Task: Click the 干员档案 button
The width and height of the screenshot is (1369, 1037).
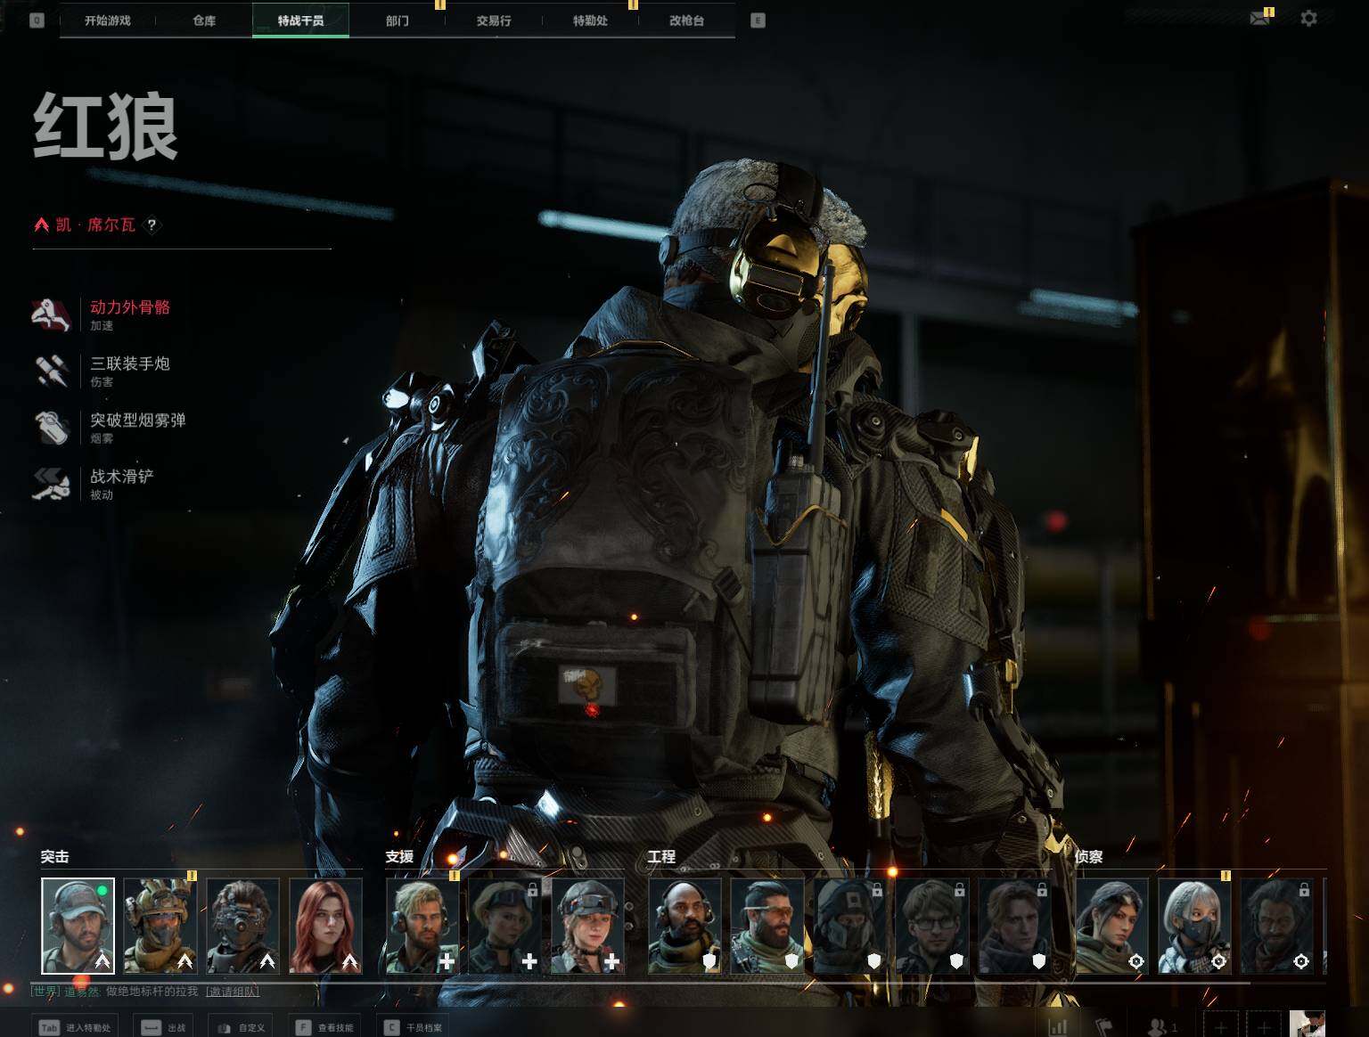Action: (x=414, y=1027)
